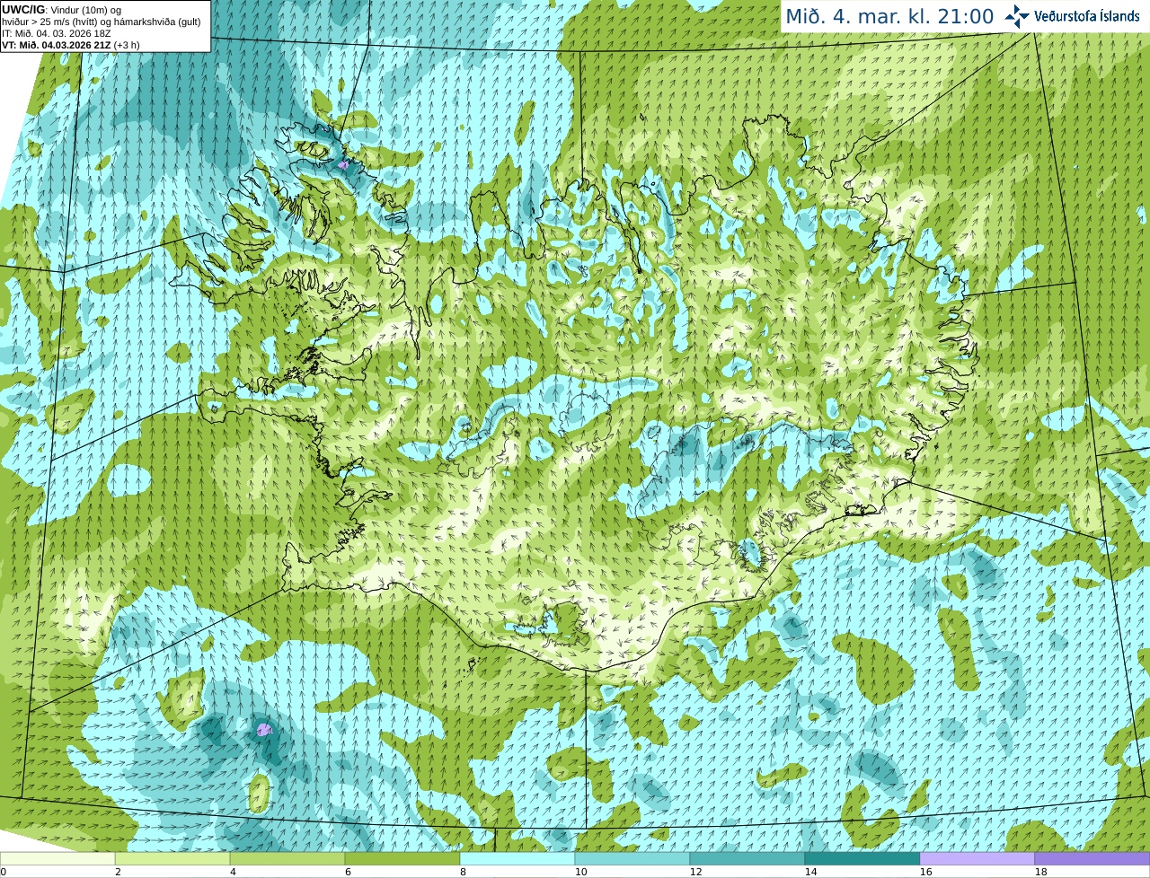This screenshot has height=878, width=1150.
Task: Pick the pale cyan 8–10 m/s legend swatch
Action: click(x=517, y=858)
